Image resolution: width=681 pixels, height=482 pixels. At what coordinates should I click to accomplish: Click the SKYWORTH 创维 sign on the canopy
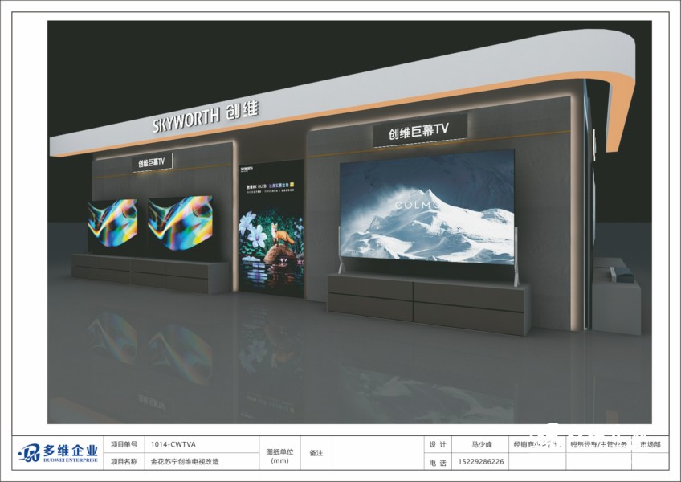pyautogui.click(x=206, y=116)
